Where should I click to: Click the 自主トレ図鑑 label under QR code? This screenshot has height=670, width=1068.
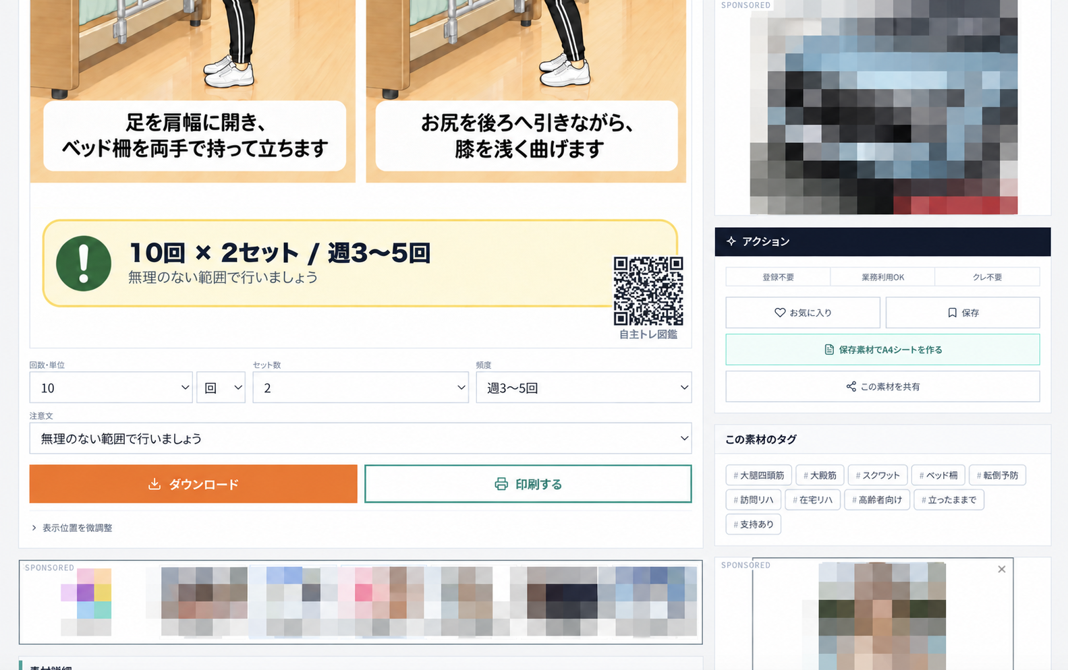(648, 334)
